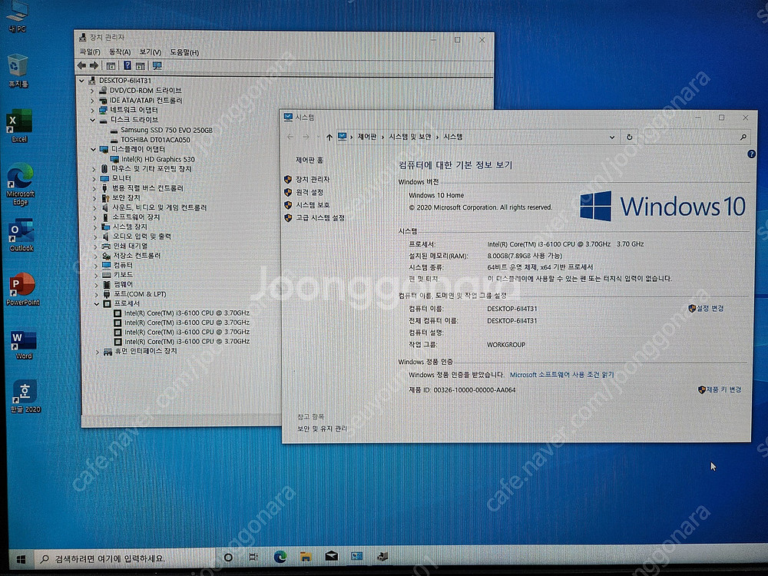Image resolution: width=768 pixels, height=576 pixels.
Task: Click 제어판 breadcrumb in address bar
Action: click(x=367, y=137)
